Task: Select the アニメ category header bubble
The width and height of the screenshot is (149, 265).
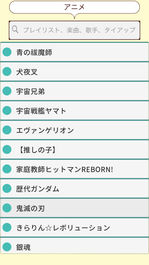Action: [74, 7]
